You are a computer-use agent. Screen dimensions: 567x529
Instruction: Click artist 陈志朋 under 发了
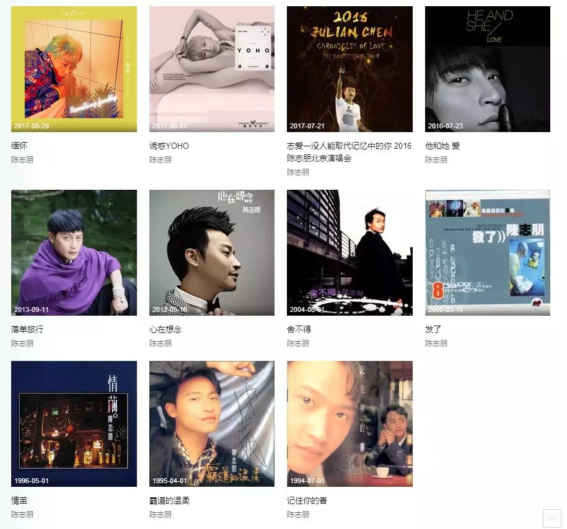point(436,343)
